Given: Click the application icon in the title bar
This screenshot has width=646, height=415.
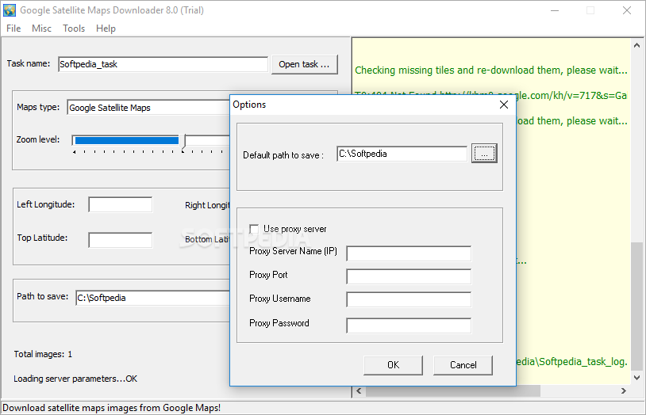Looking at the screenshot, I should [10, 10].
